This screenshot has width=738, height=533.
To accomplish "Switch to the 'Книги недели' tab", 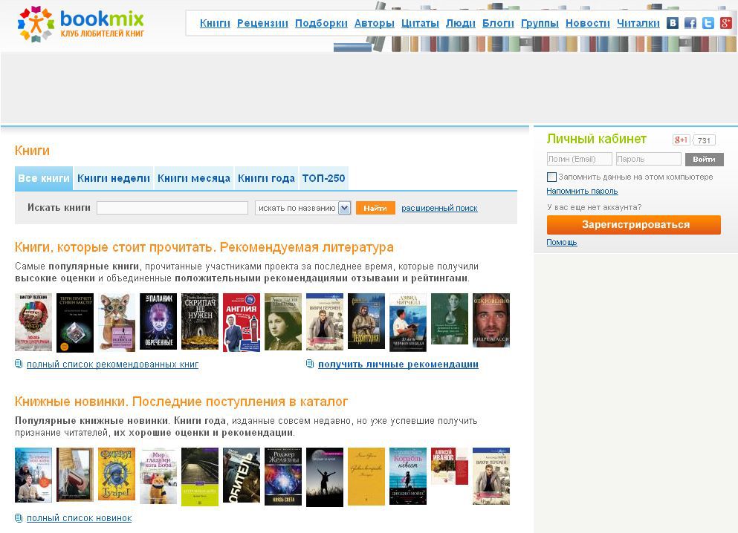I will (114, 178).
